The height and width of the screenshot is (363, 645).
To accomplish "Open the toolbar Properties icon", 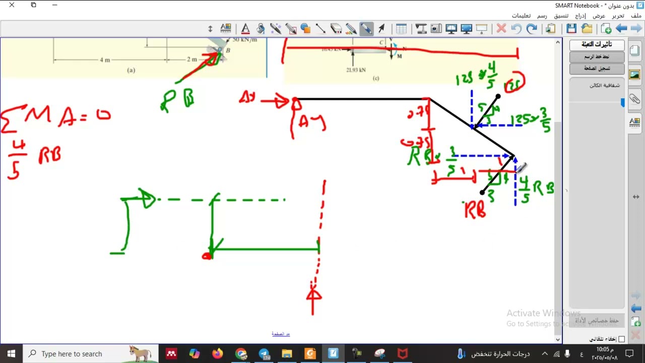I will pos(225,29).
